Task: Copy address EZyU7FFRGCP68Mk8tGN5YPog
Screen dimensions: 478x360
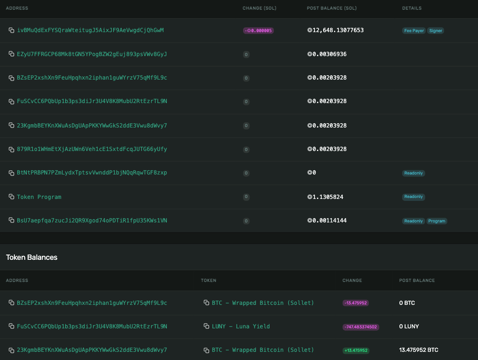Action: (12, 54)
